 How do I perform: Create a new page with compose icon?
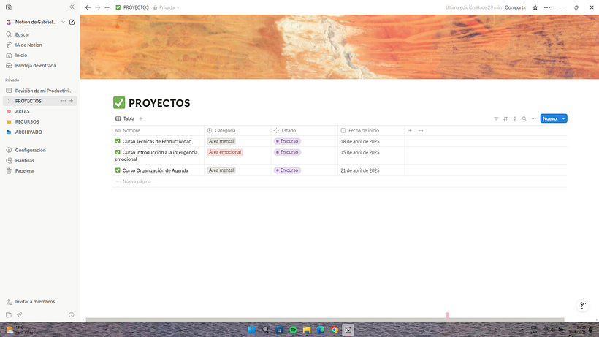[x=72, y=22]
